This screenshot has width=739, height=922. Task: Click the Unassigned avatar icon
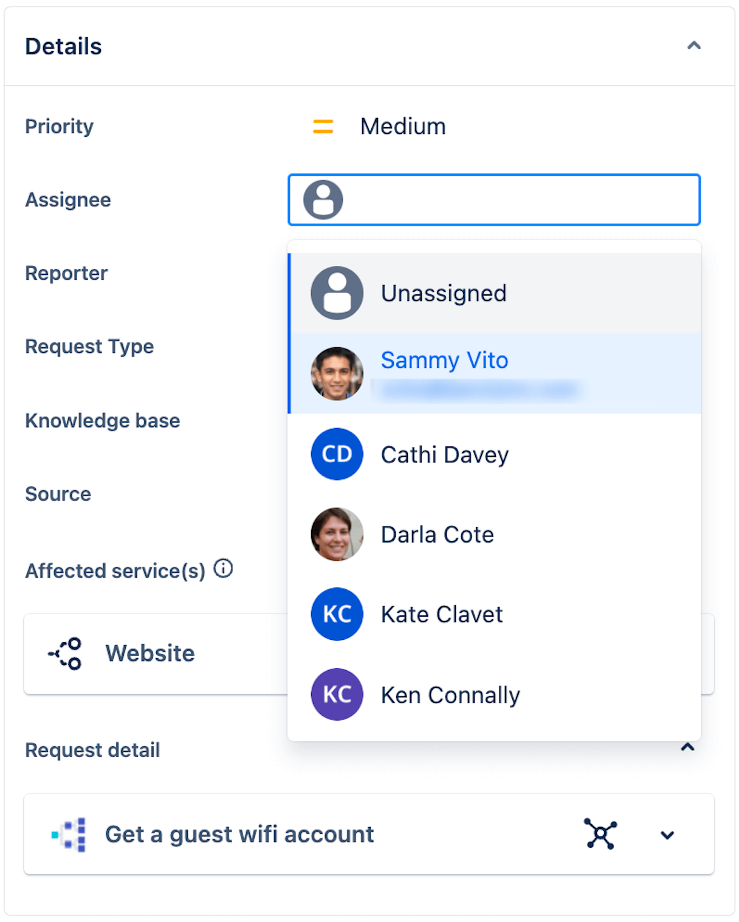click(x=337, y=293)
